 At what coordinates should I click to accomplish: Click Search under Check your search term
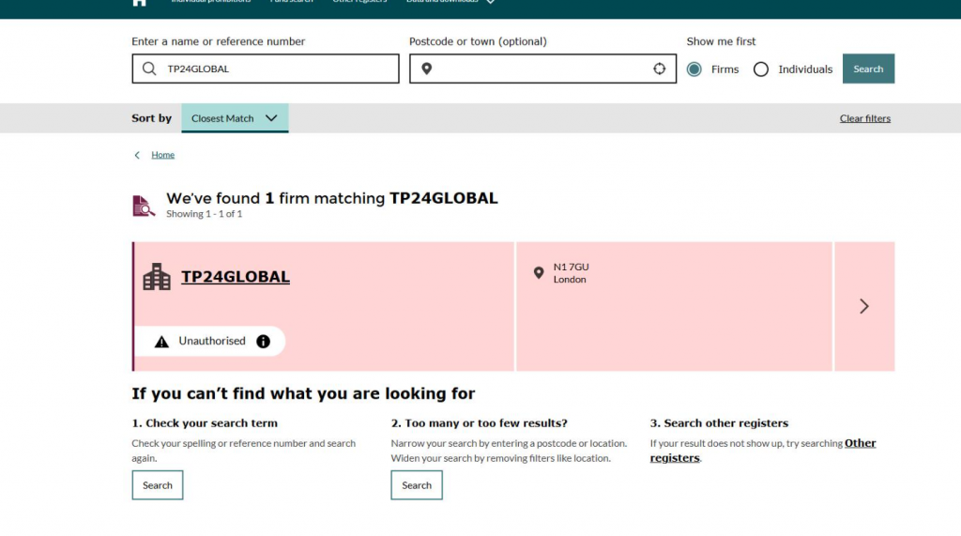pos(158,485)
